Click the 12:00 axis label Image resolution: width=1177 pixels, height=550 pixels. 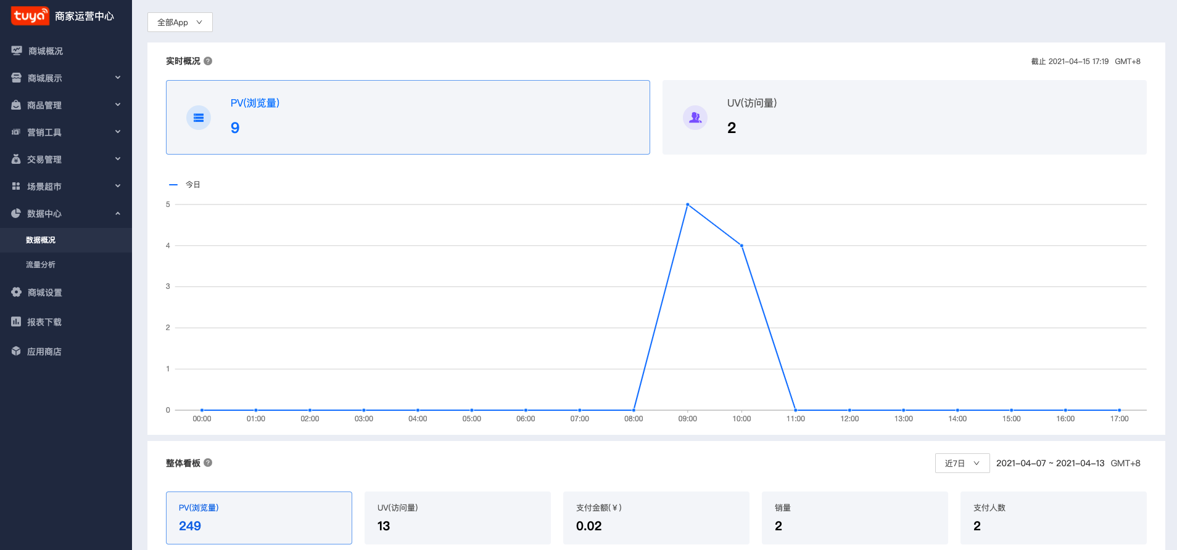pos(849,419)
